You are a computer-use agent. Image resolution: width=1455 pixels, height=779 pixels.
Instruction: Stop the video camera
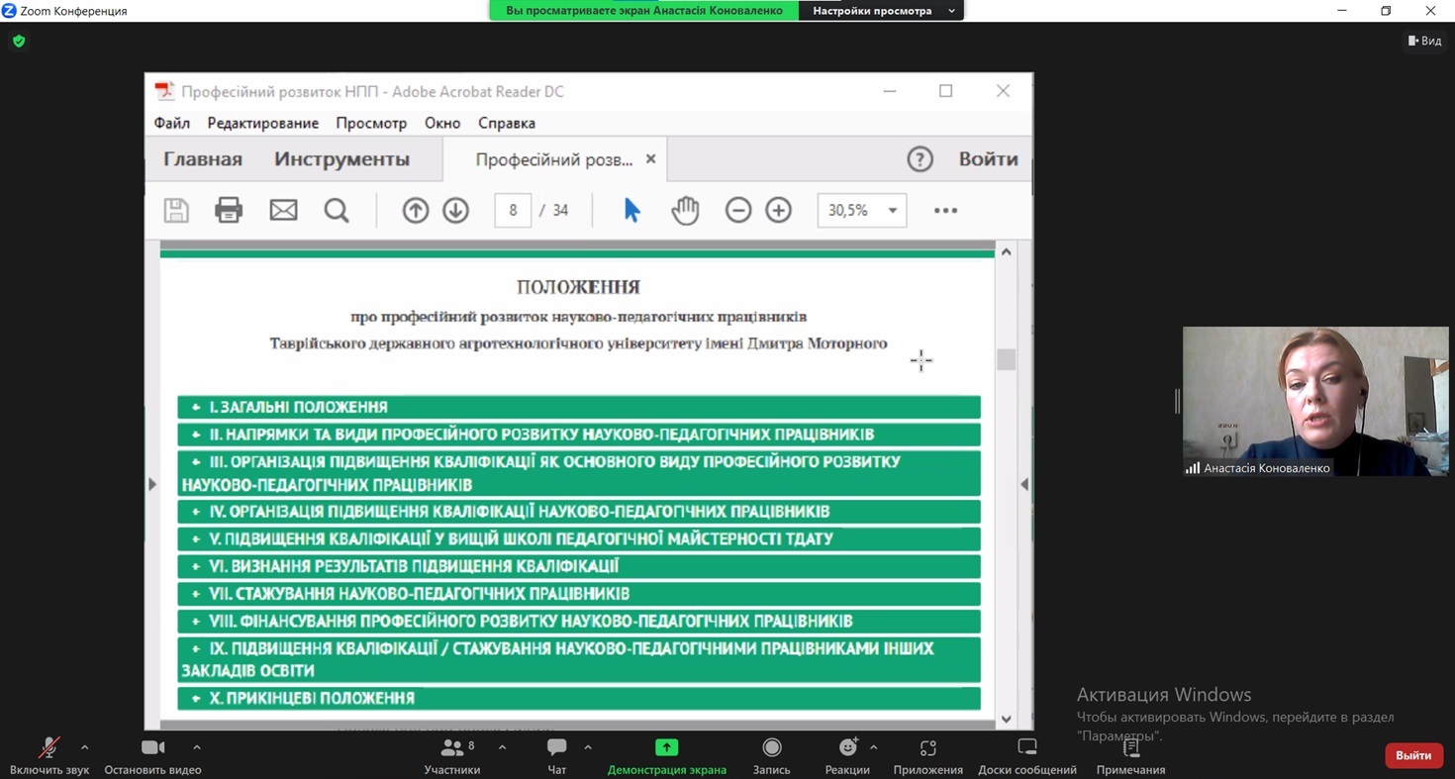152,748
